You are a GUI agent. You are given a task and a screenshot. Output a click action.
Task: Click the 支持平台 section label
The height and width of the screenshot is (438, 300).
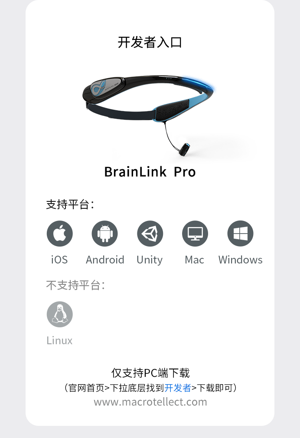70,204
